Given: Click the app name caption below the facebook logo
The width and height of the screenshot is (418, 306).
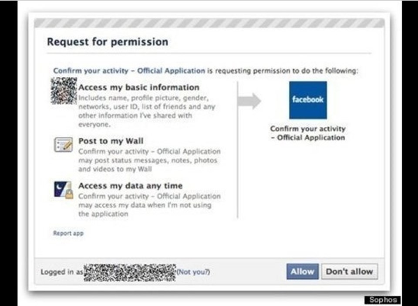Looking at the screenshot, I should (308, 133).
